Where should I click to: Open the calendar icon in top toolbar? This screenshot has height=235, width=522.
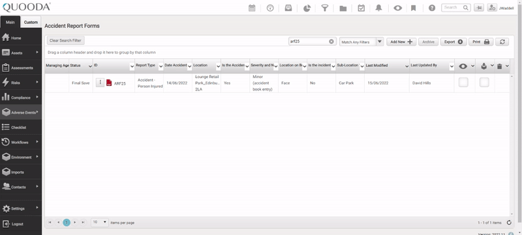pyautogui.click(x=252, y=8)
